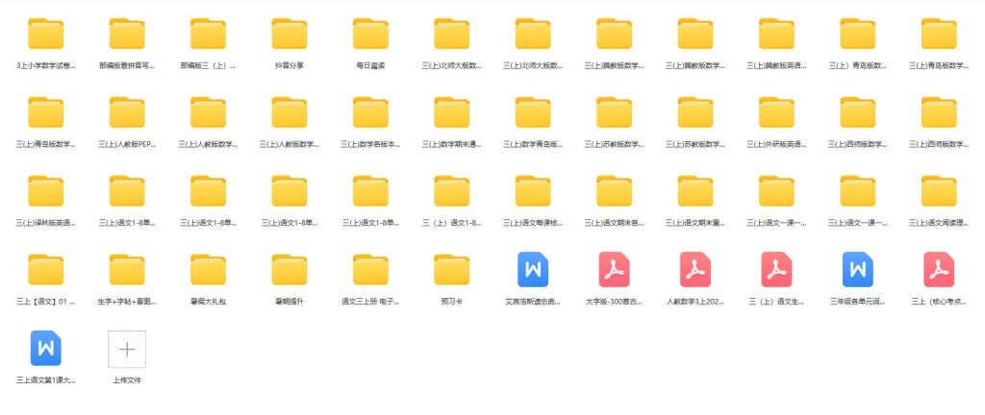The image size is (985, 415).
Task: Open the 每日晨读 folder
Action: click(370, 35)
